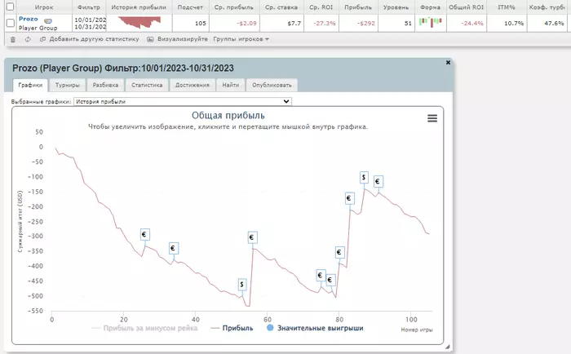This screenshot has width=571, height=354.
Task: Click the trash delete icon below the table
Action: 13,39
